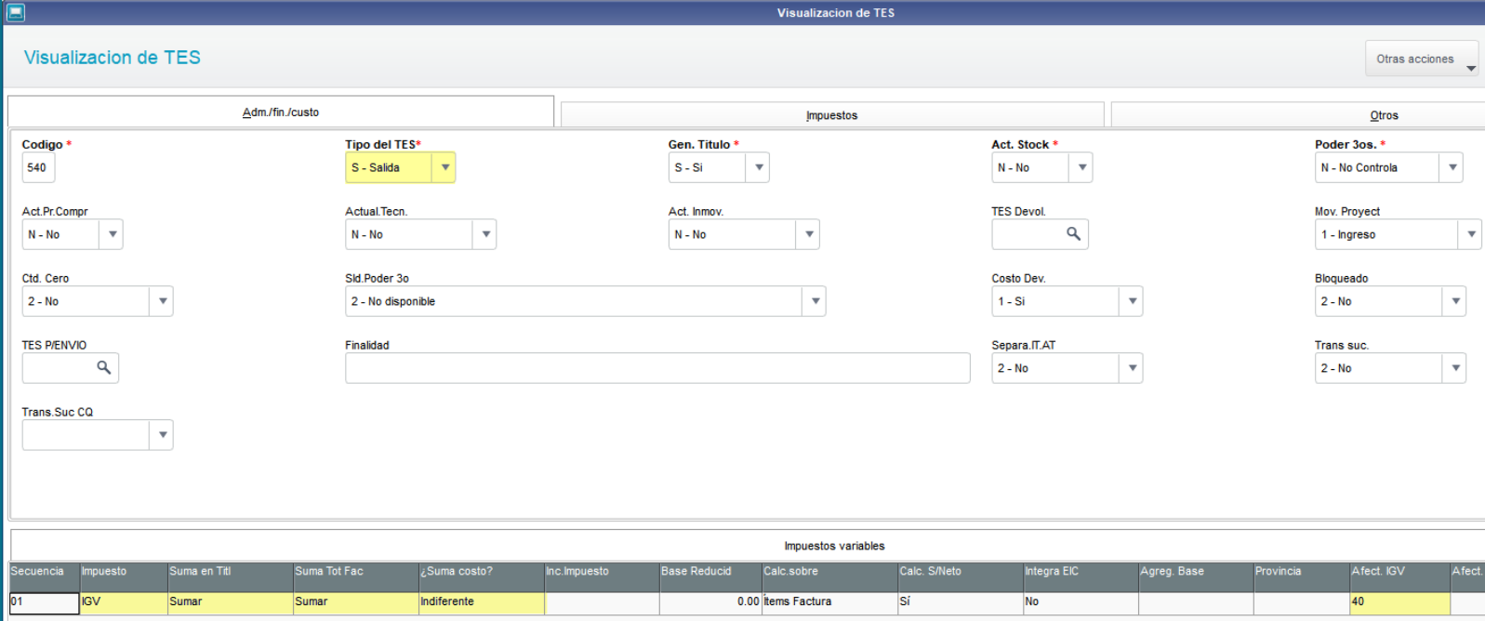Image resolution: width=1485 pixels, height=621 pixels.
Task: Switch to Impuestos tab
Action: click(x=832, y=115)
